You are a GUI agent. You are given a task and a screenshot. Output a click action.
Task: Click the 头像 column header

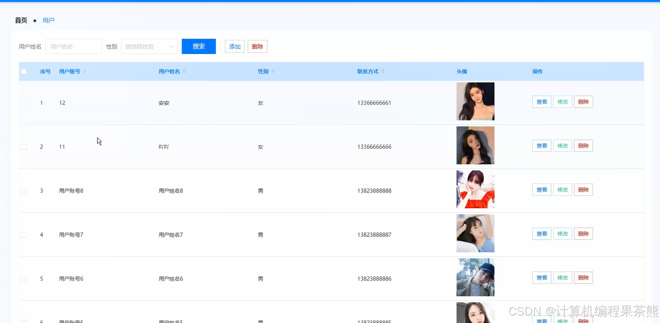[462, 72]
